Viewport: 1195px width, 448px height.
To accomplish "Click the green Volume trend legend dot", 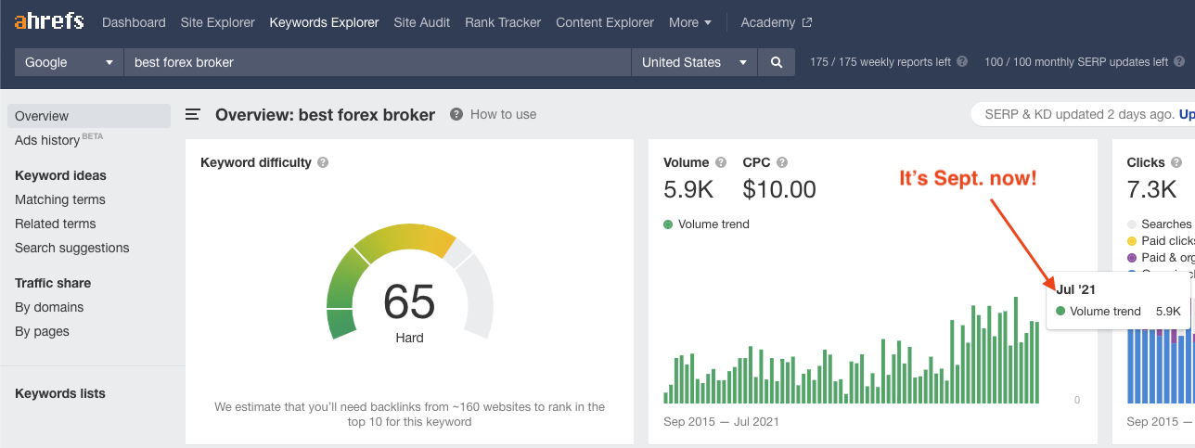I will pyautogui.click(x=668, y=224).
